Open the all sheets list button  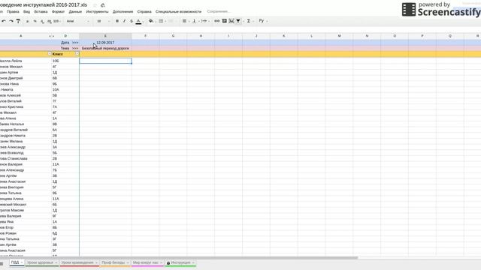click(2, 263)
